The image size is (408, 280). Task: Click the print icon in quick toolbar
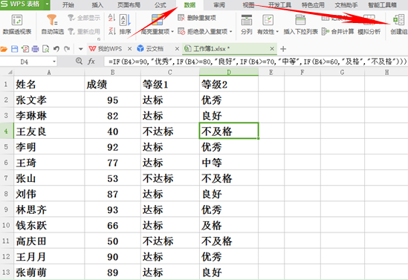pos(35,48)
